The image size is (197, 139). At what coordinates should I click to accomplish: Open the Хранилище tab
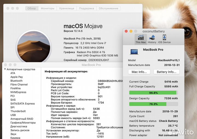tap(66, 8)
